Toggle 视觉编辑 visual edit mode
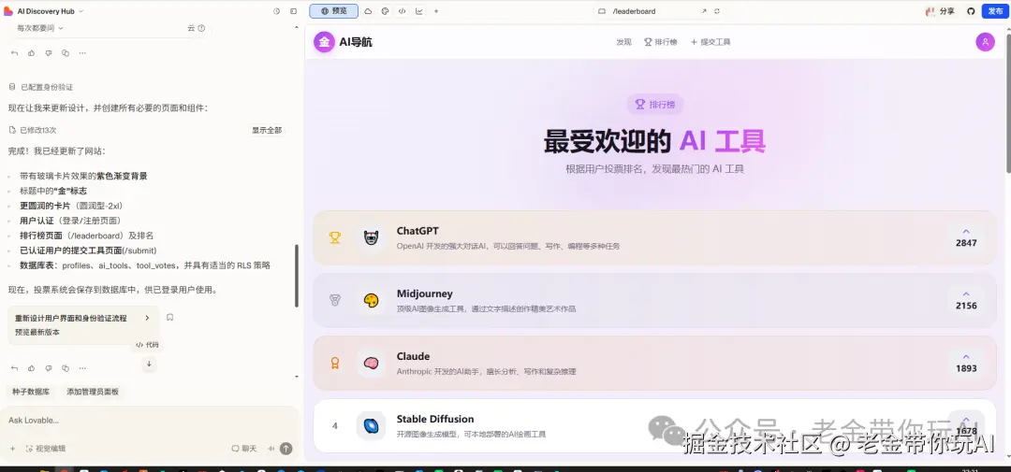 tap(45, 449)
